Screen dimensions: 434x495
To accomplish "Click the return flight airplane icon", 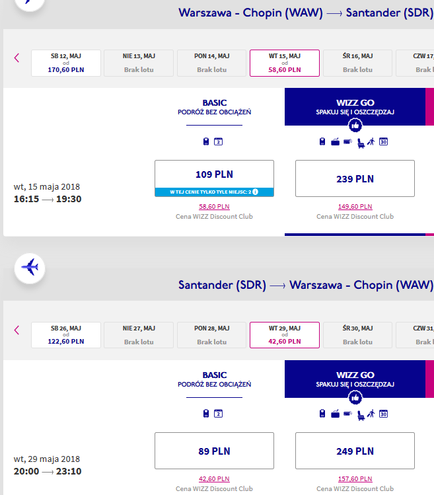I will (x=30, y=268).
